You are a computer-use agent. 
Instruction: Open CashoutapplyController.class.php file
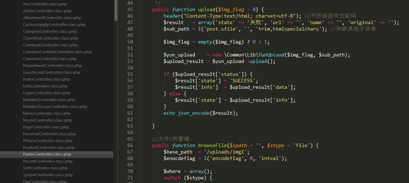[x=54, y=24]
